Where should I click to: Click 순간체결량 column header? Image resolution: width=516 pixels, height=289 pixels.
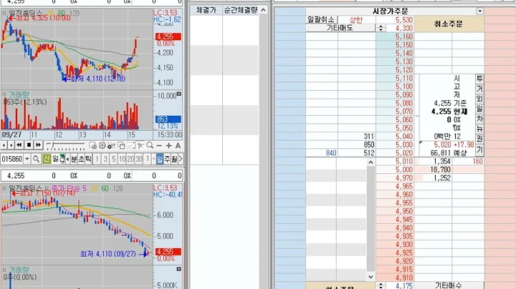pyautogui.click(x=241, y=10)
